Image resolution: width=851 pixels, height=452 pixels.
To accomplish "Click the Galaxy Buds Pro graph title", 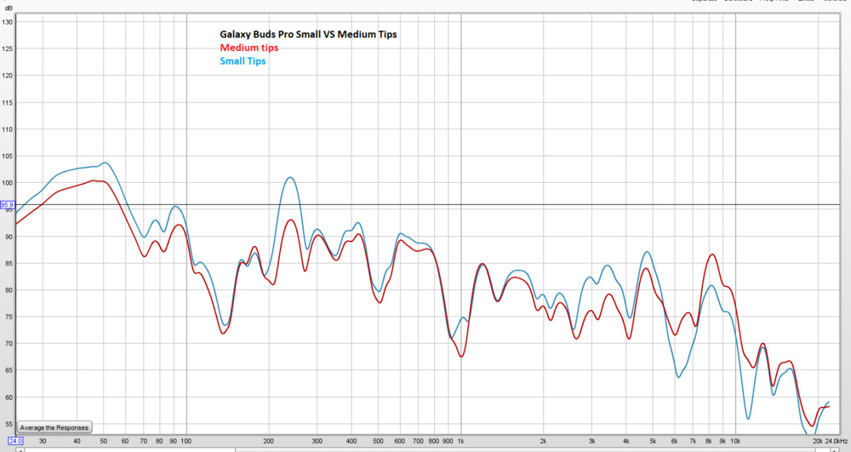I will [x=308, y=35].
